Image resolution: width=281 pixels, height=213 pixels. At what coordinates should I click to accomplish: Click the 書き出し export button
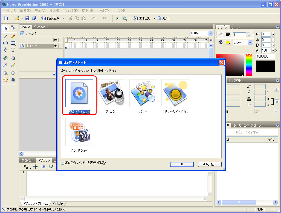click(142, 18)
